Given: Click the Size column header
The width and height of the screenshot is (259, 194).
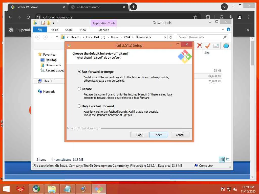Looking at the screenshot, I should (207, 53).
